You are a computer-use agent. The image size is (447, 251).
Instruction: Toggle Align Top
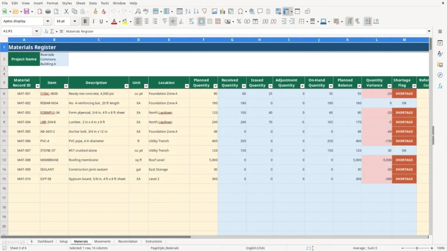165,21
